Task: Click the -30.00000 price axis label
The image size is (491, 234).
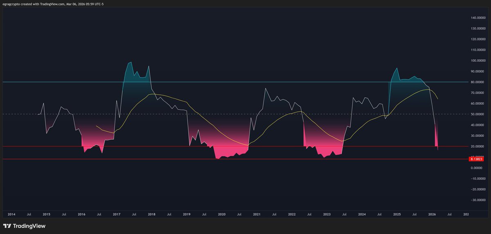Action: (477, 200)
